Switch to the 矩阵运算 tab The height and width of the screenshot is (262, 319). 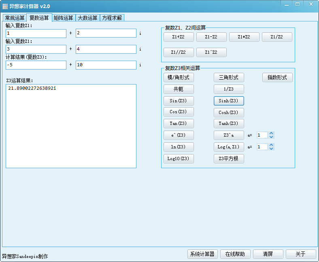point(64,18)
